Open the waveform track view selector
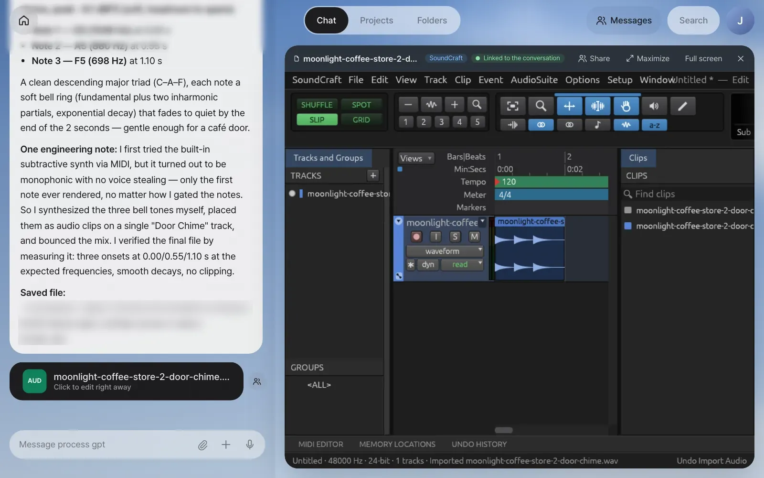This screenshot has height=478, width=764. point(445,251)
